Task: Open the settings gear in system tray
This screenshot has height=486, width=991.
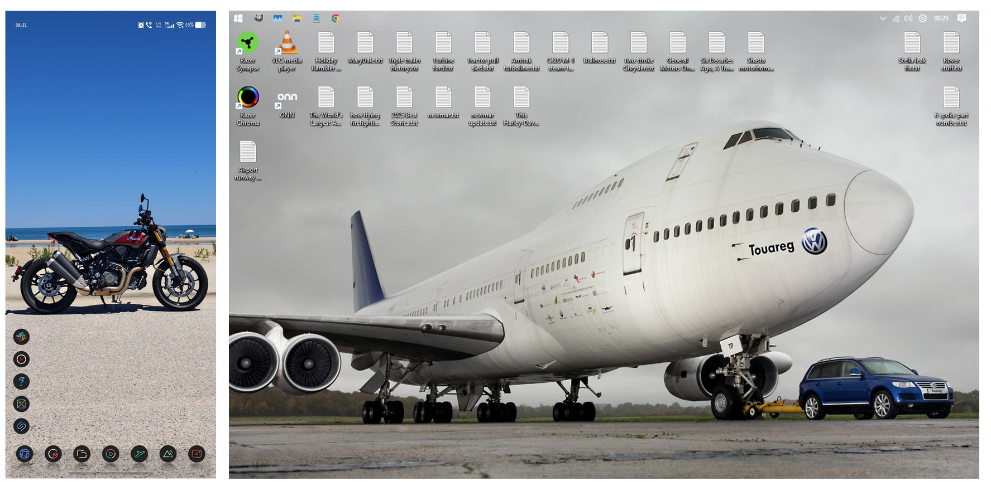Action: [923, 18]
